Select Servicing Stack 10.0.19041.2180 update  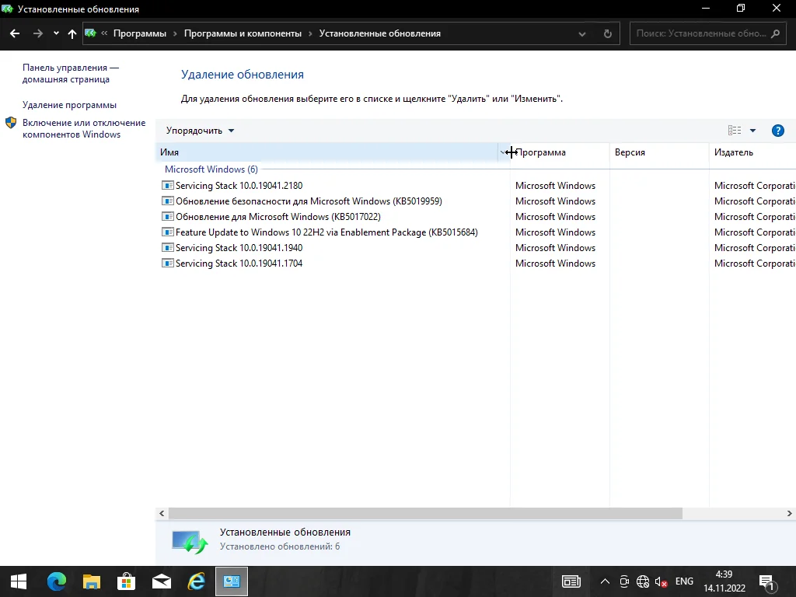click(x=239, y=186)
